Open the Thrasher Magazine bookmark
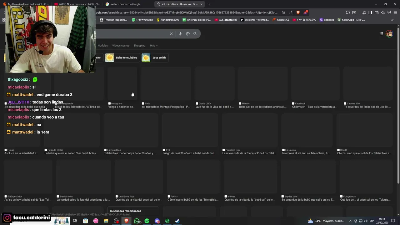 pos(113,20)
